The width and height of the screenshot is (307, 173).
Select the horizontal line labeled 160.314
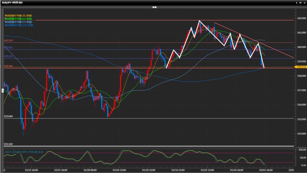point(8,41)
